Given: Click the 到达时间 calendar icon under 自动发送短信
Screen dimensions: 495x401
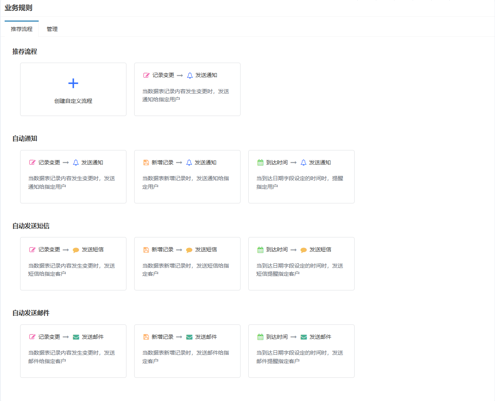Looking at the screenshot, I should coord(260,250).
